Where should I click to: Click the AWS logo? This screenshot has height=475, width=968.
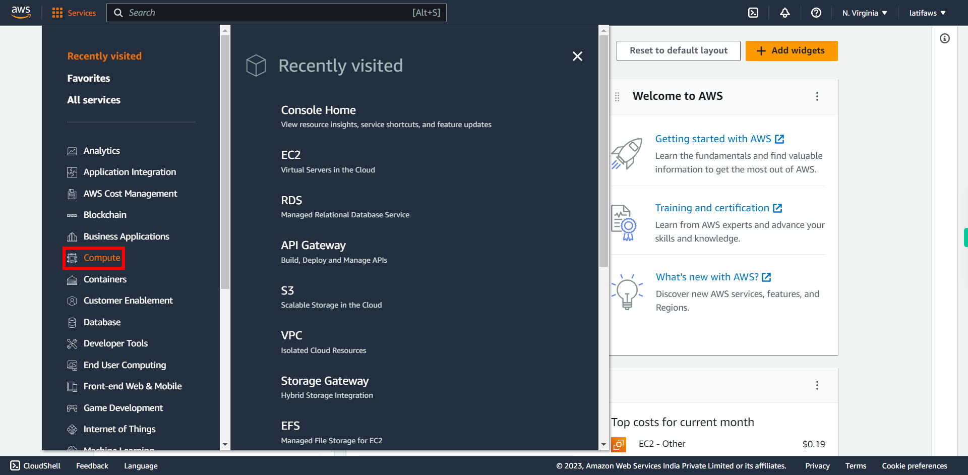point(21,13)
